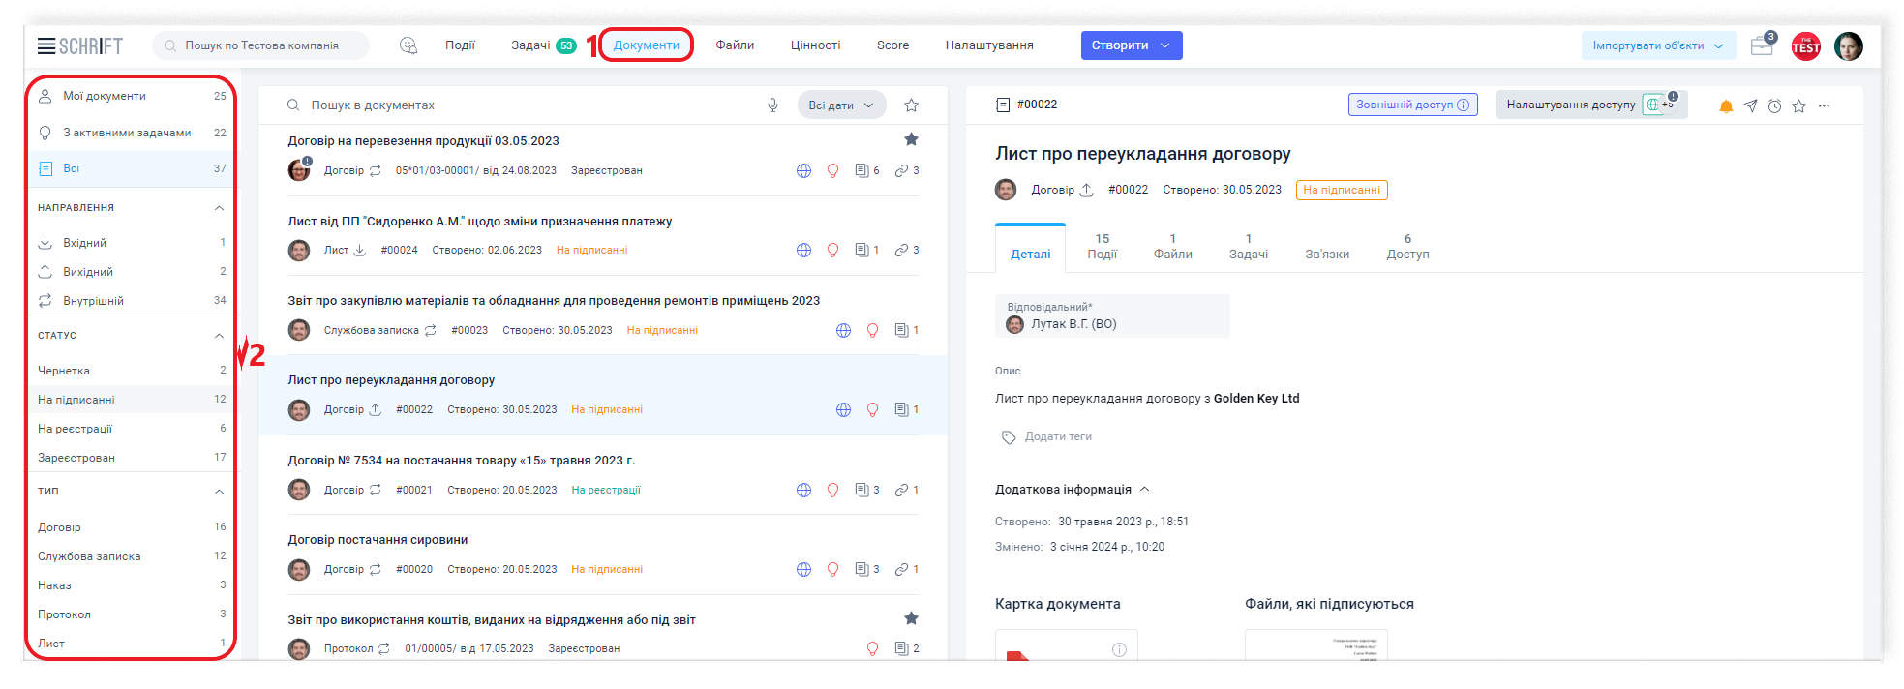Click the clock reminder icon in document header
Image resolution: width=1904 pixels, height=689 pixels.
click(x=1774, y=106)
